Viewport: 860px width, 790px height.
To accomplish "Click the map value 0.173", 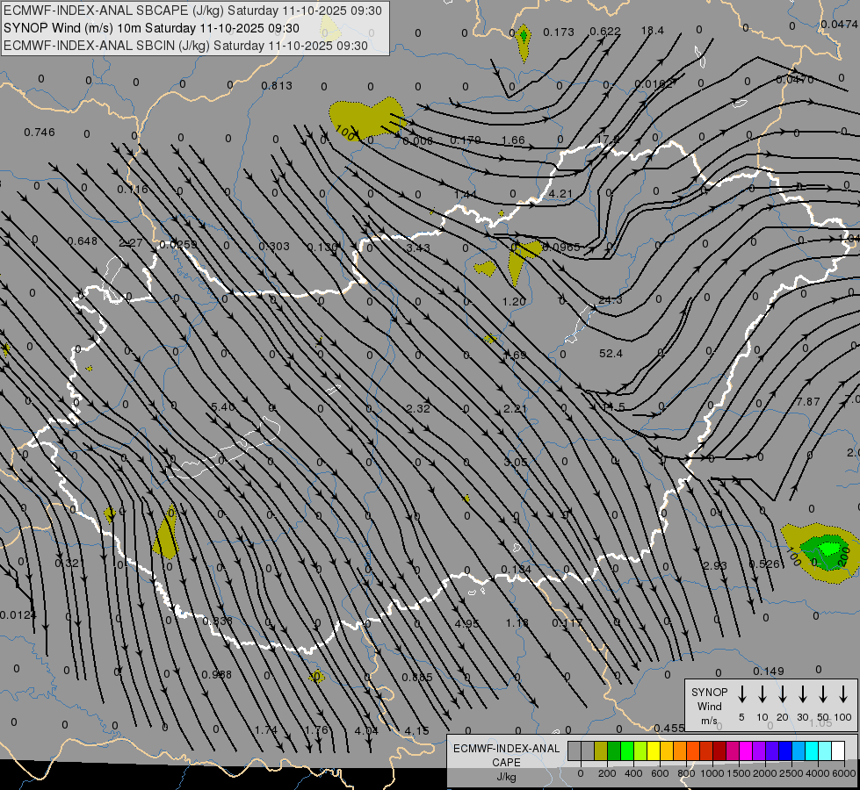I will (x=559, y=32).
